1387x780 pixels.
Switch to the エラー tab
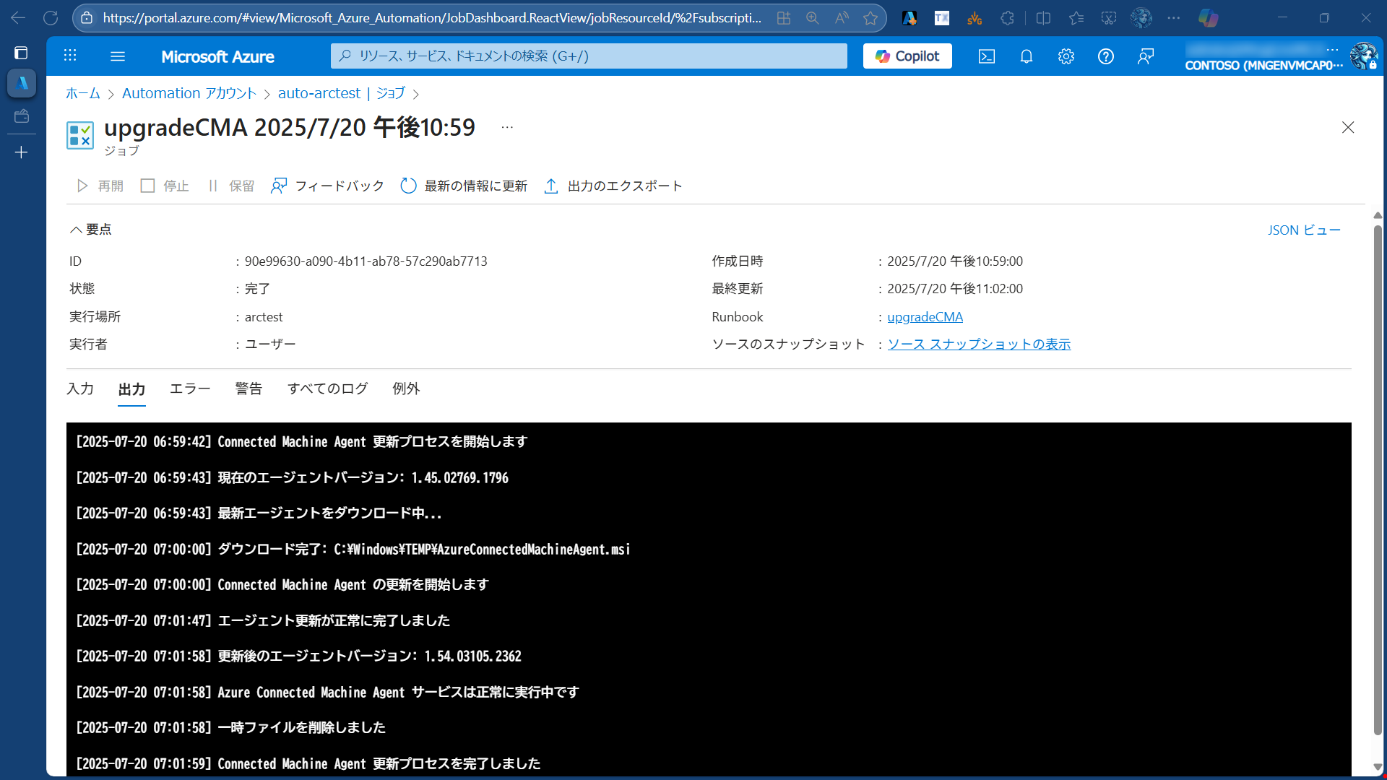189,389
